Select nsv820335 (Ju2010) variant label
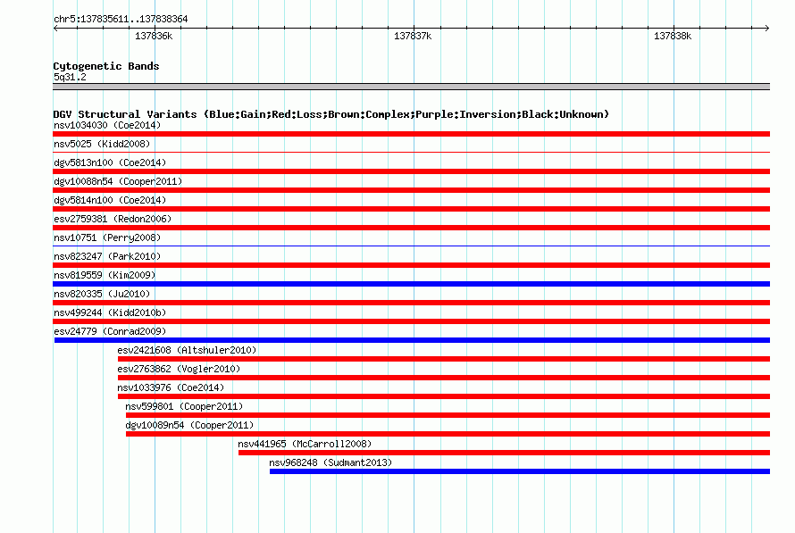 102,294
